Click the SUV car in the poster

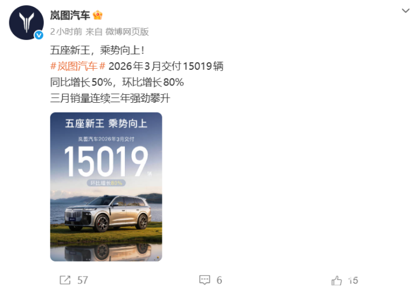(108, 214)
